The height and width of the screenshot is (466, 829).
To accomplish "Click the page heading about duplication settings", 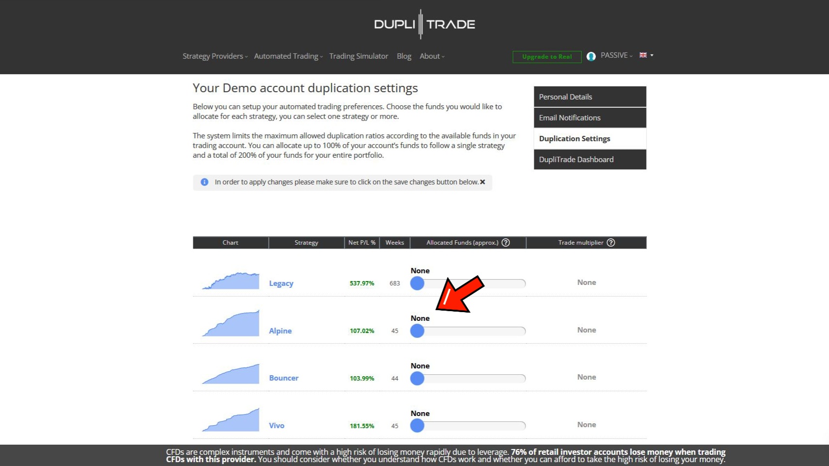I will click(305, 88).
